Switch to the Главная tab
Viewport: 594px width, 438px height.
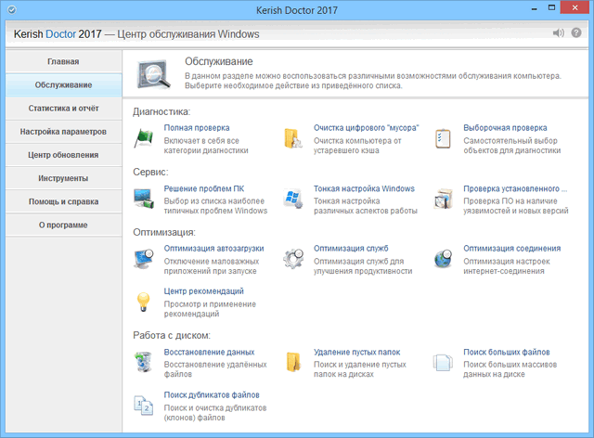[63, 62]
